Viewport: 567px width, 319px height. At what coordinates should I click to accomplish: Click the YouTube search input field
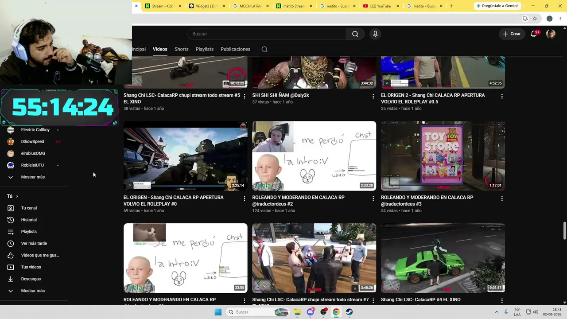click(x=267, y=34)
